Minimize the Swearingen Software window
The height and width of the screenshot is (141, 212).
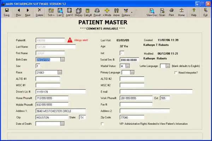pyautogui.click(x=198, y=4)
